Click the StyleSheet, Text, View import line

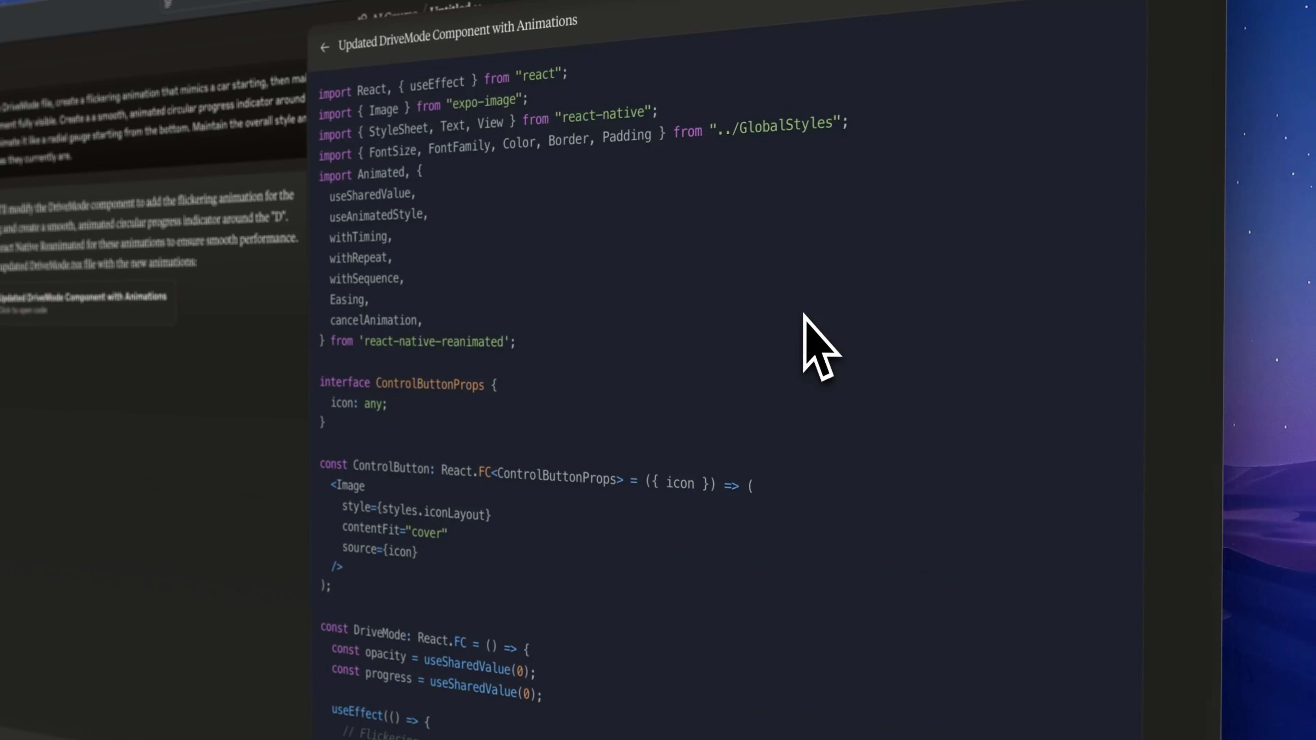tap(488, 123)
